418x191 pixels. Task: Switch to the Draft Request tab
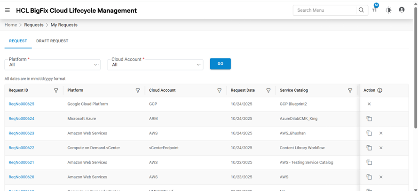[52, 41]
